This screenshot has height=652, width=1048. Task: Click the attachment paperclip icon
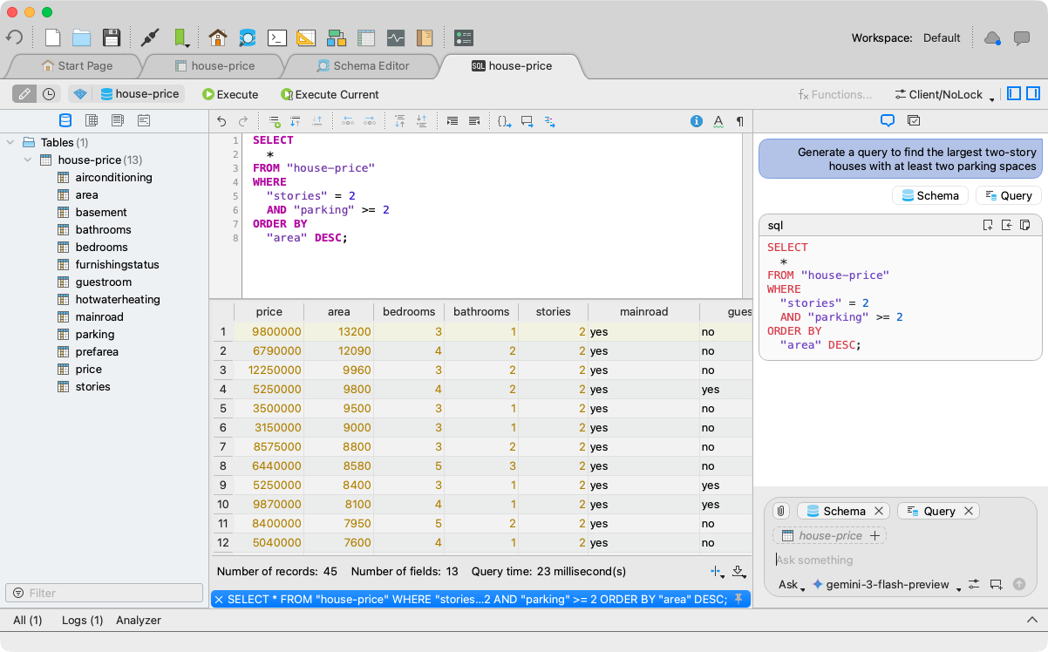point(781,511)
